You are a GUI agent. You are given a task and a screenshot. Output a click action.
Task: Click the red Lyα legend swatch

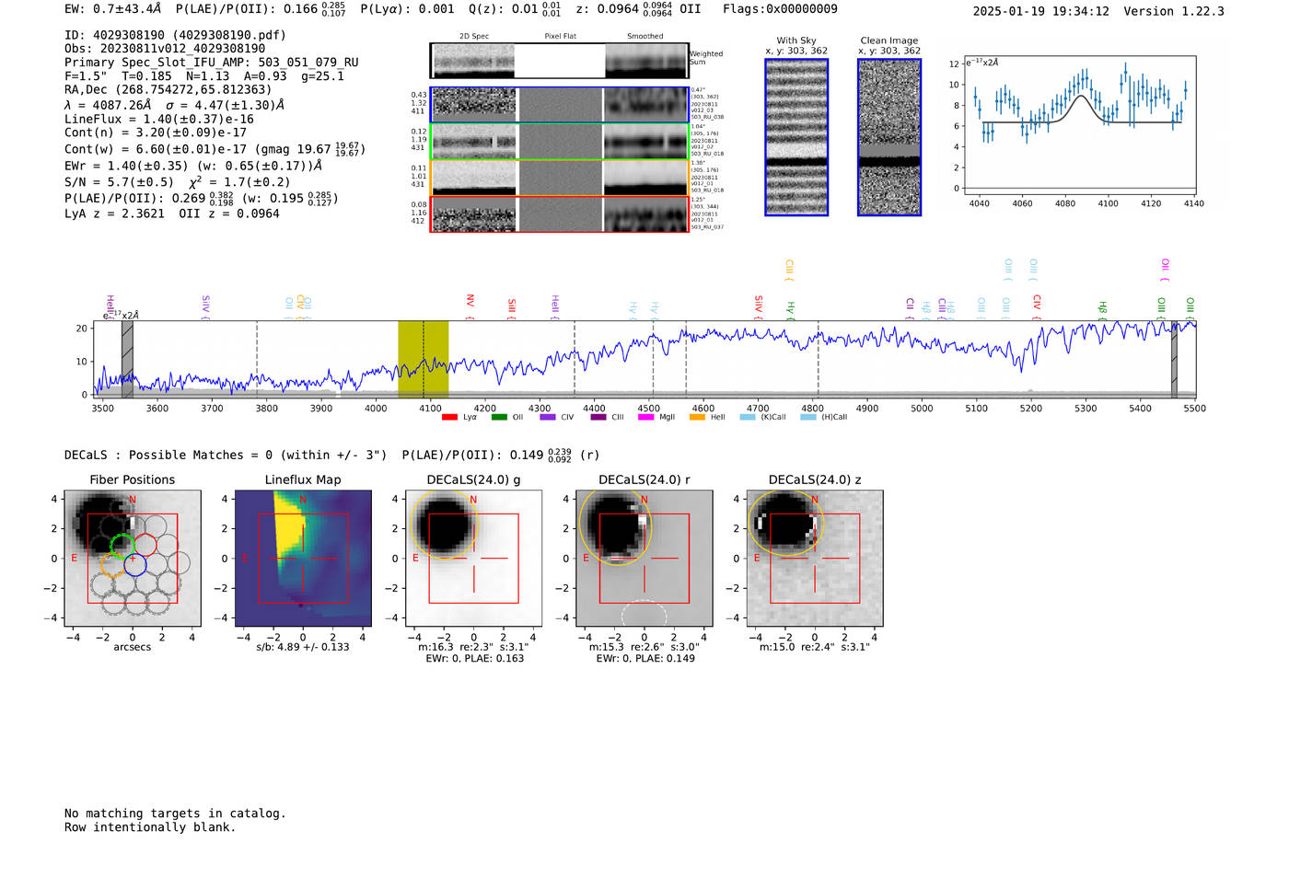pyautogui.click(x=449, y=417)
